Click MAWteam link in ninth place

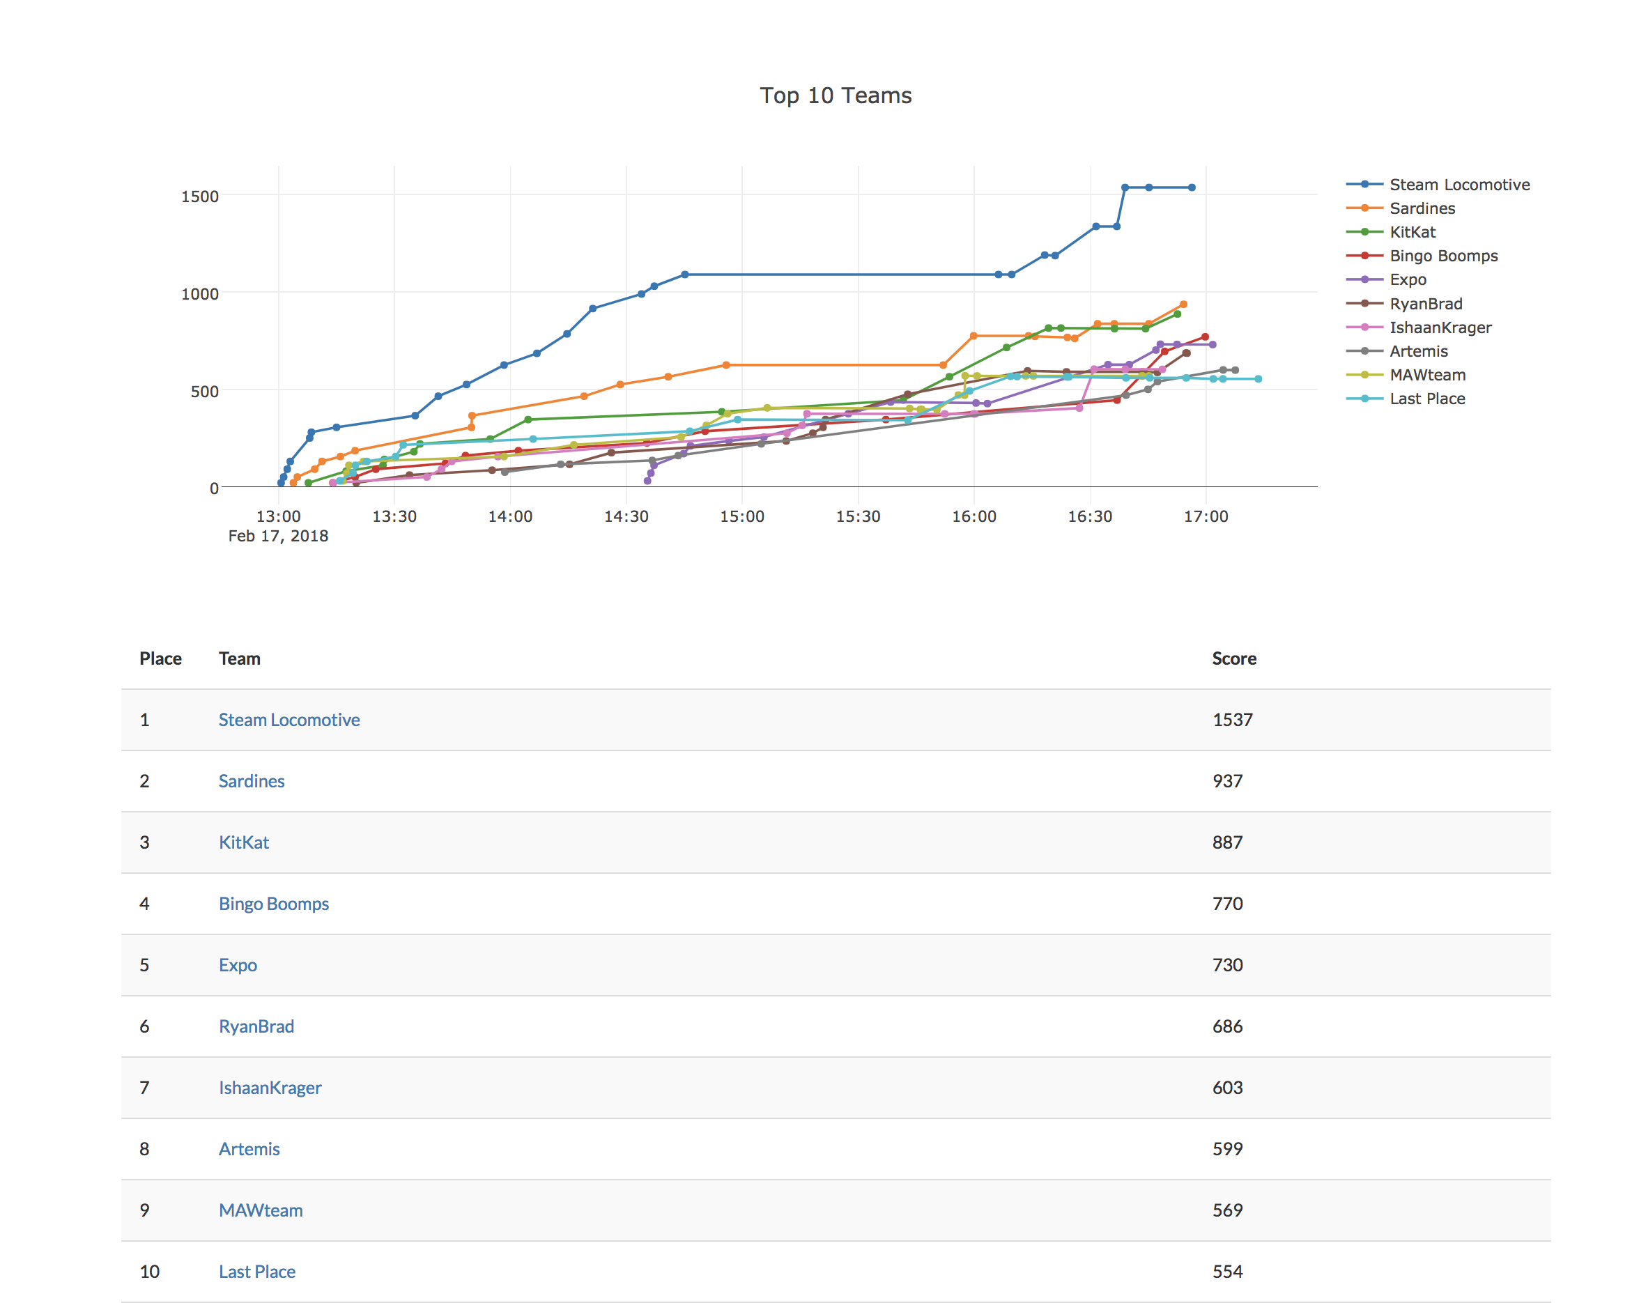(x=261, y=1210)
